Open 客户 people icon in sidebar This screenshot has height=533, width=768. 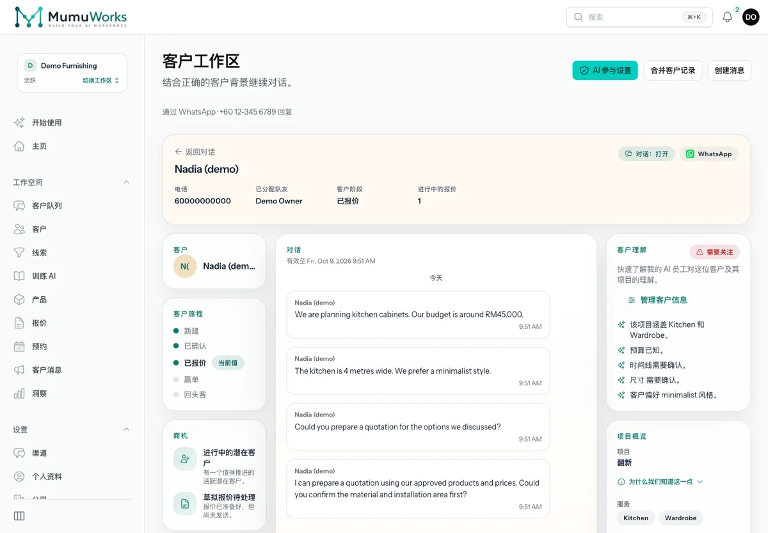coord(19,229)
